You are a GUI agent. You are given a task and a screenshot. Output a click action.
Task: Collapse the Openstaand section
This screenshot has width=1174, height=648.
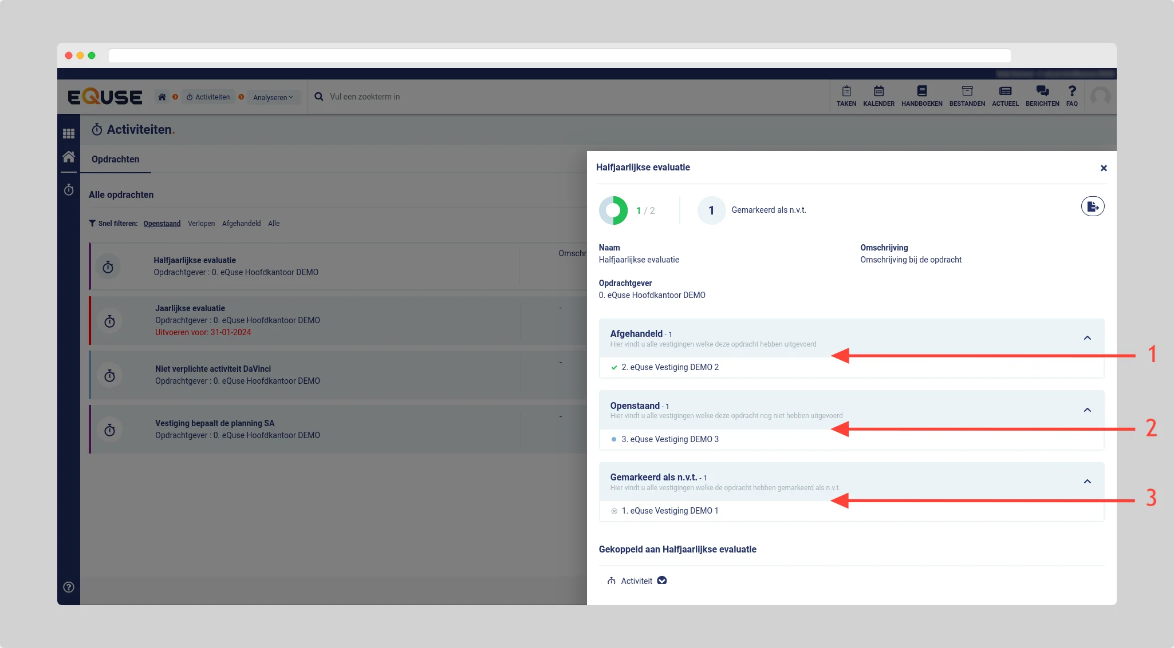pos(1087,410)
